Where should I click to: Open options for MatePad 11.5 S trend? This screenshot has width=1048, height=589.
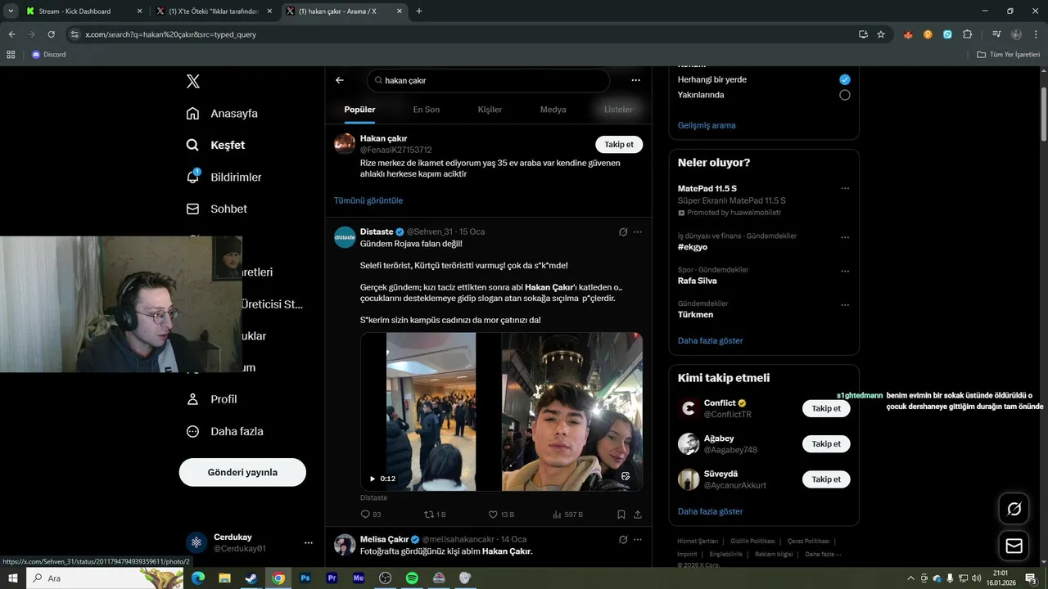tap(845, 188)
